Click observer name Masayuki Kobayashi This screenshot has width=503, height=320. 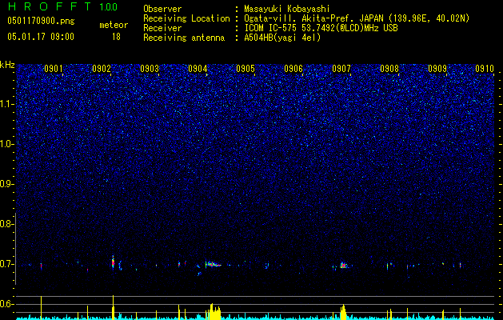tap(286, 9)
